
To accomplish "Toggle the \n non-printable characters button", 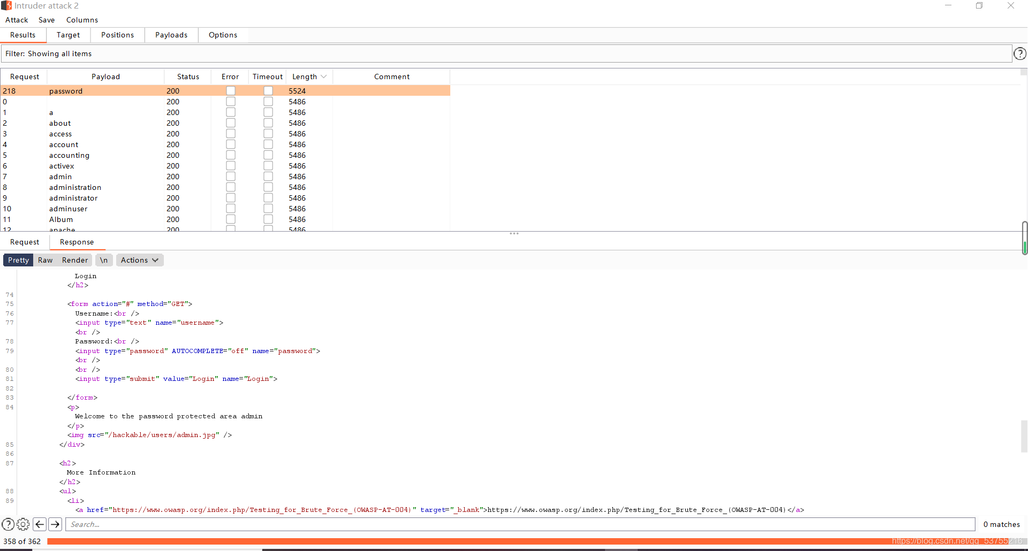I will tap(104, 260).
